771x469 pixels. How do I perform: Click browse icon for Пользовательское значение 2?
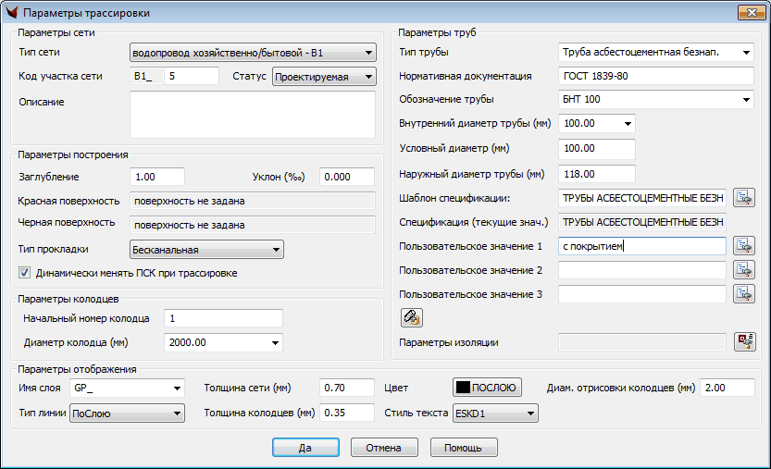click(744, 270)
